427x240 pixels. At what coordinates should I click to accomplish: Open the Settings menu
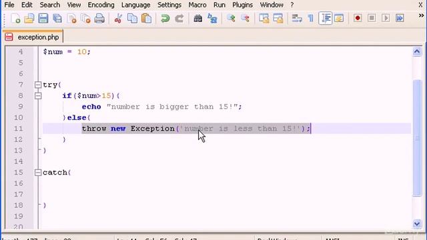[x=169, y=5]
